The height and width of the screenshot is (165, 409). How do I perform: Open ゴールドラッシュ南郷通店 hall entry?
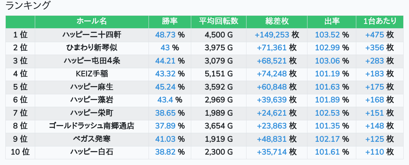click(91, 126)
